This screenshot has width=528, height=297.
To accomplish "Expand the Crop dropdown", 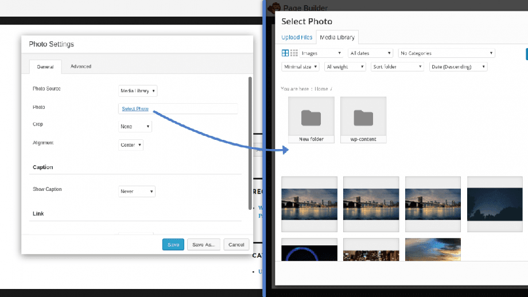I will click(135, 126).
